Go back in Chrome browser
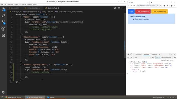177x99 pixels. pos(128,5)
